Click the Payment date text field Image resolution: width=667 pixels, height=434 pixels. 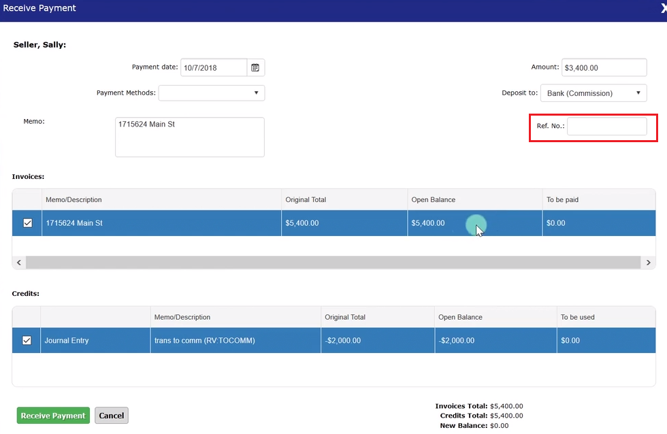(214, 67)
